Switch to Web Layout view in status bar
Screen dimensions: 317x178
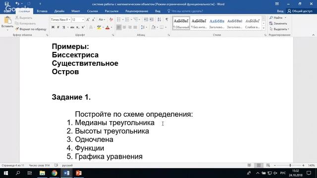(x=268, y=165)
